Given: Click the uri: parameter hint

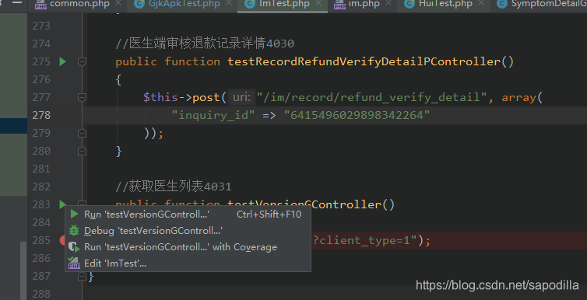Looking at the screenshot, I should point(241,97).
